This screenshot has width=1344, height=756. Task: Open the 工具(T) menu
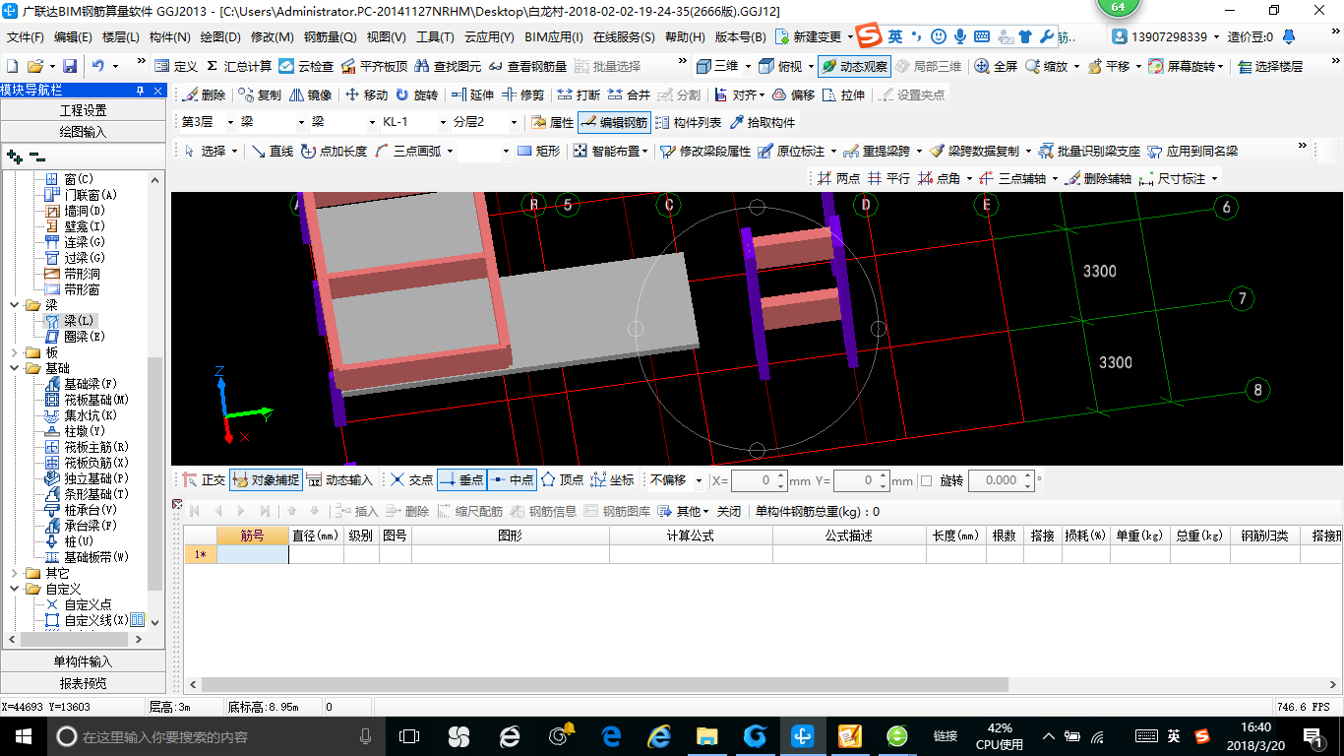pyautogui.click(x=435, y=37)
